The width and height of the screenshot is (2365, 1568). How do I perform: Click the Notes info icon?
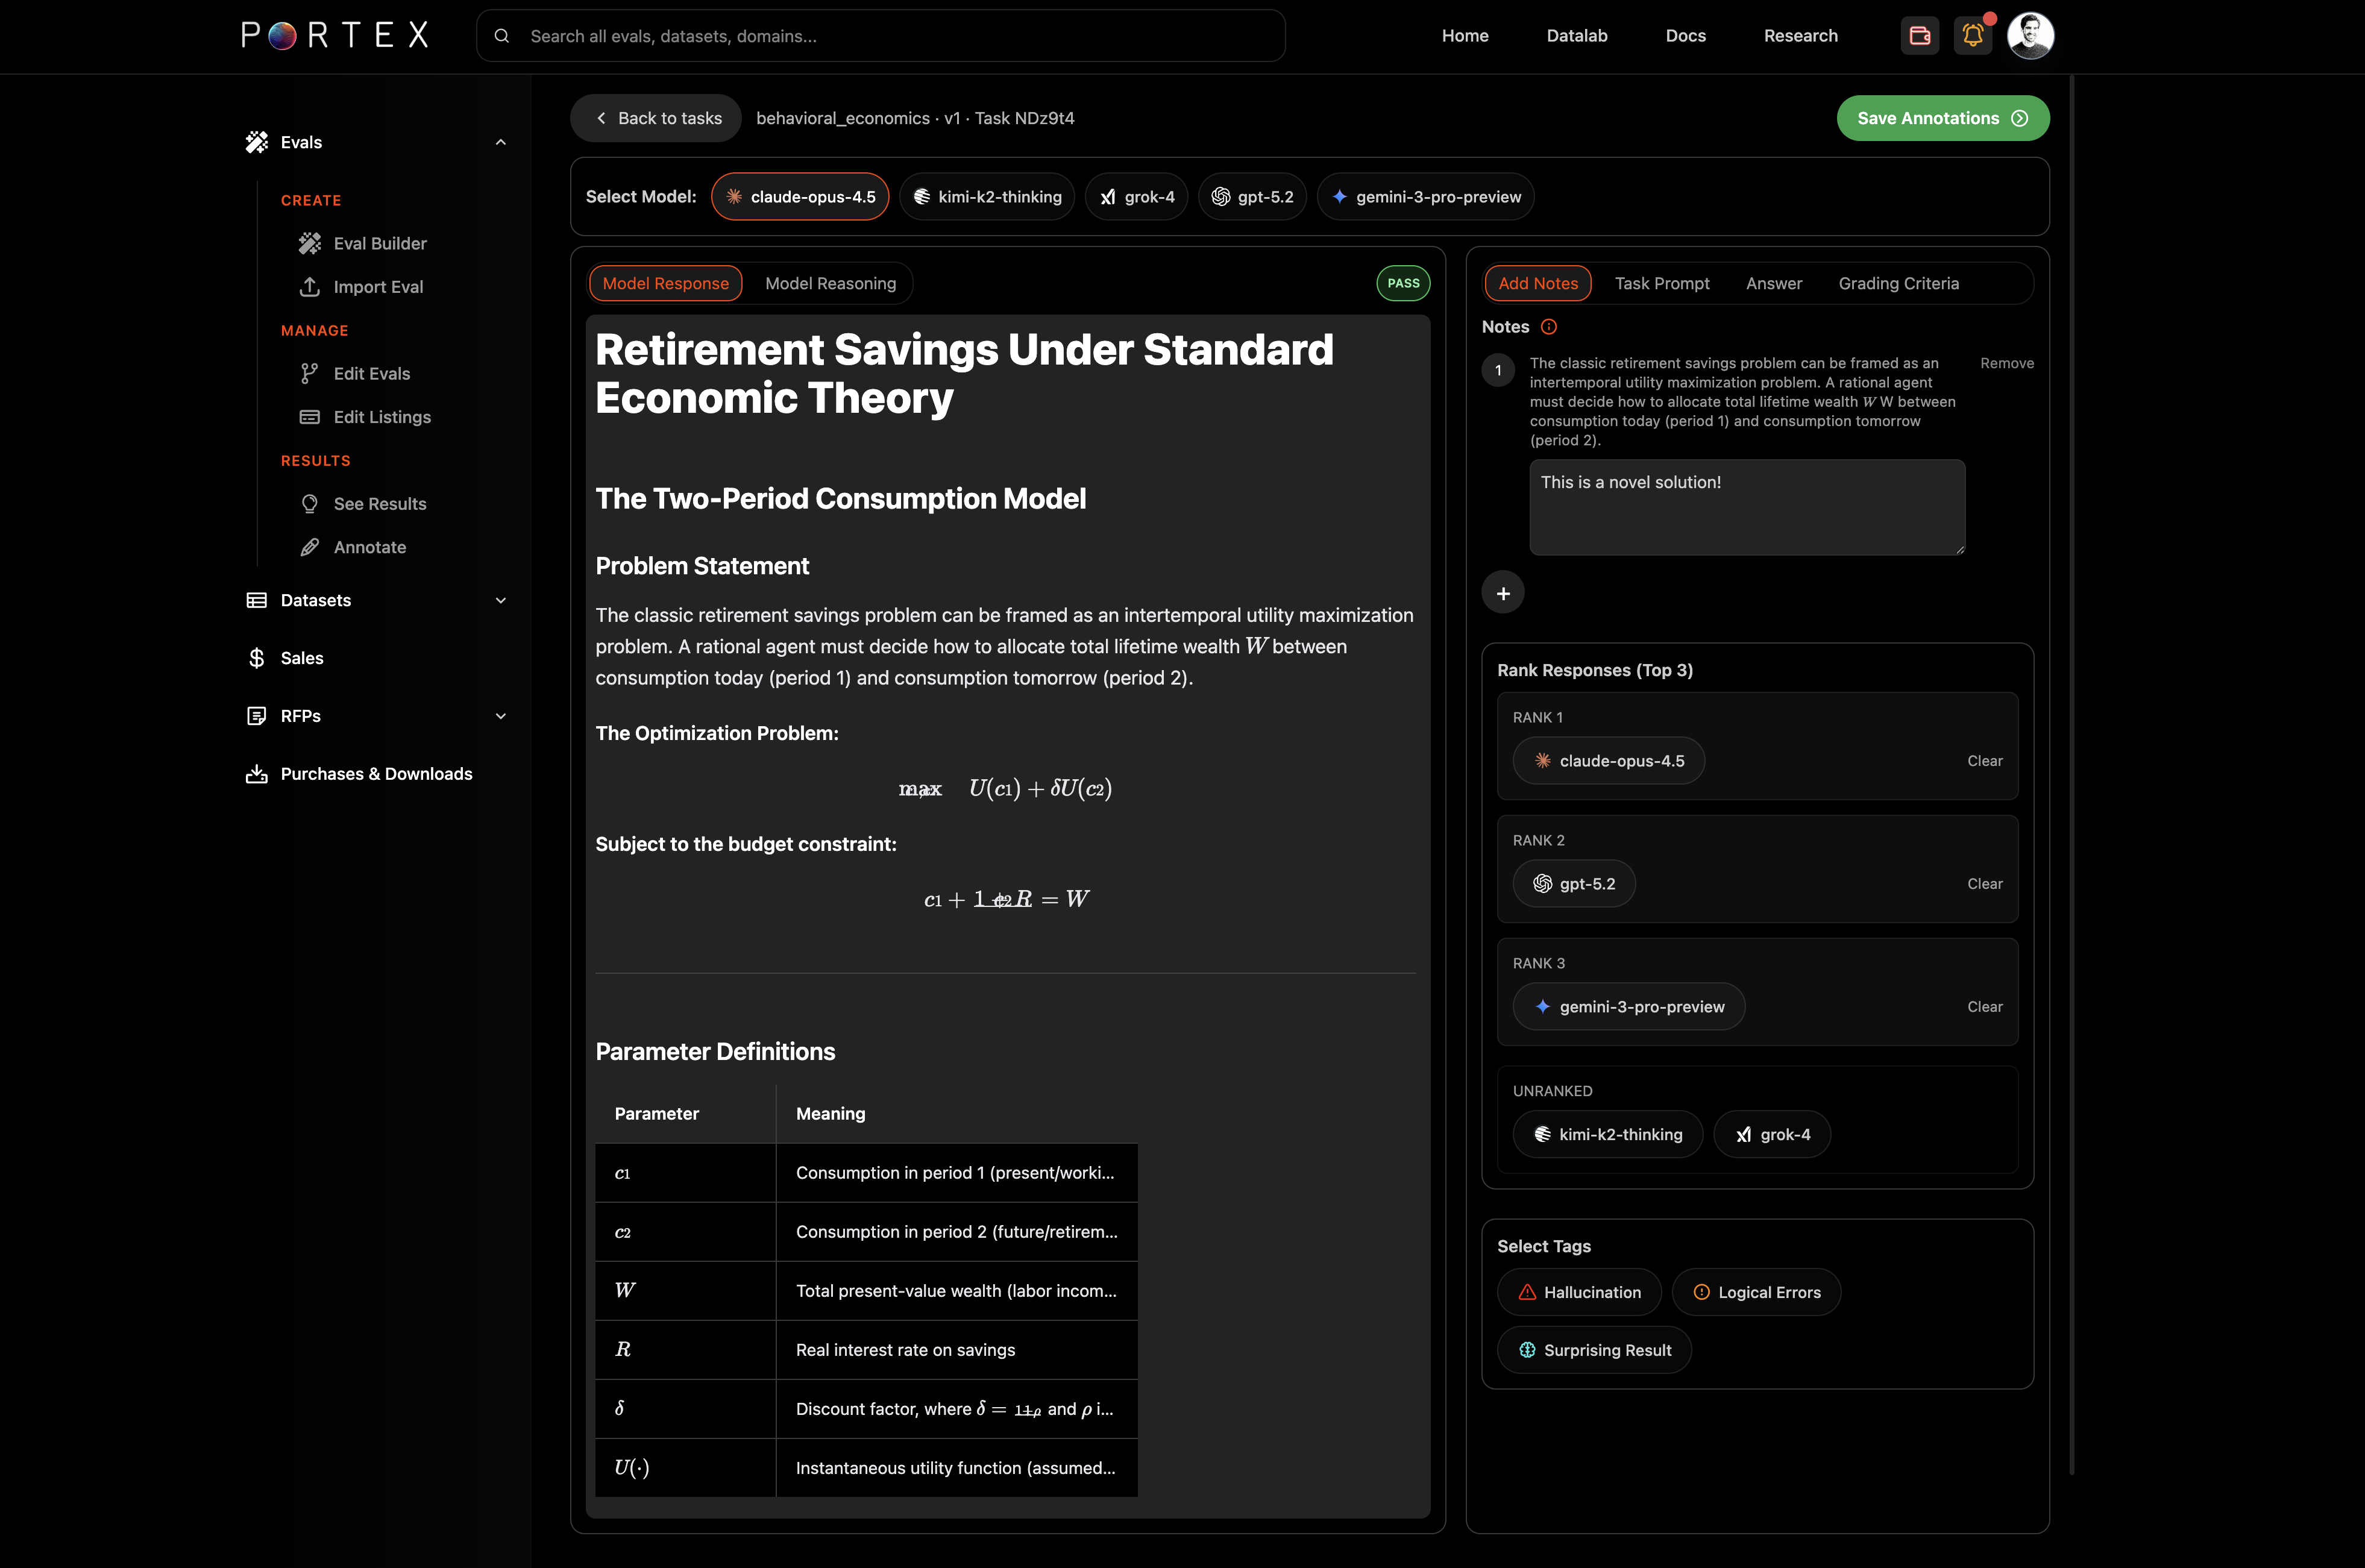[x=1548, y=327]
